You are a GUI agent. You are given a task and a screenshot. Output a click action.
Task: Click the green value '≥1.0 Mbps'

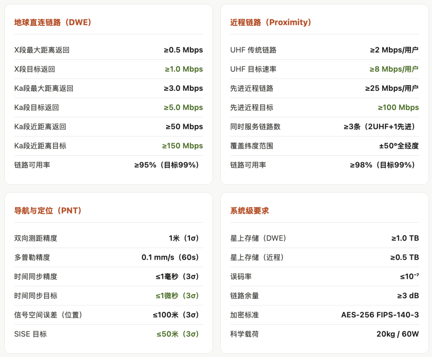click(x=184, y=69)
